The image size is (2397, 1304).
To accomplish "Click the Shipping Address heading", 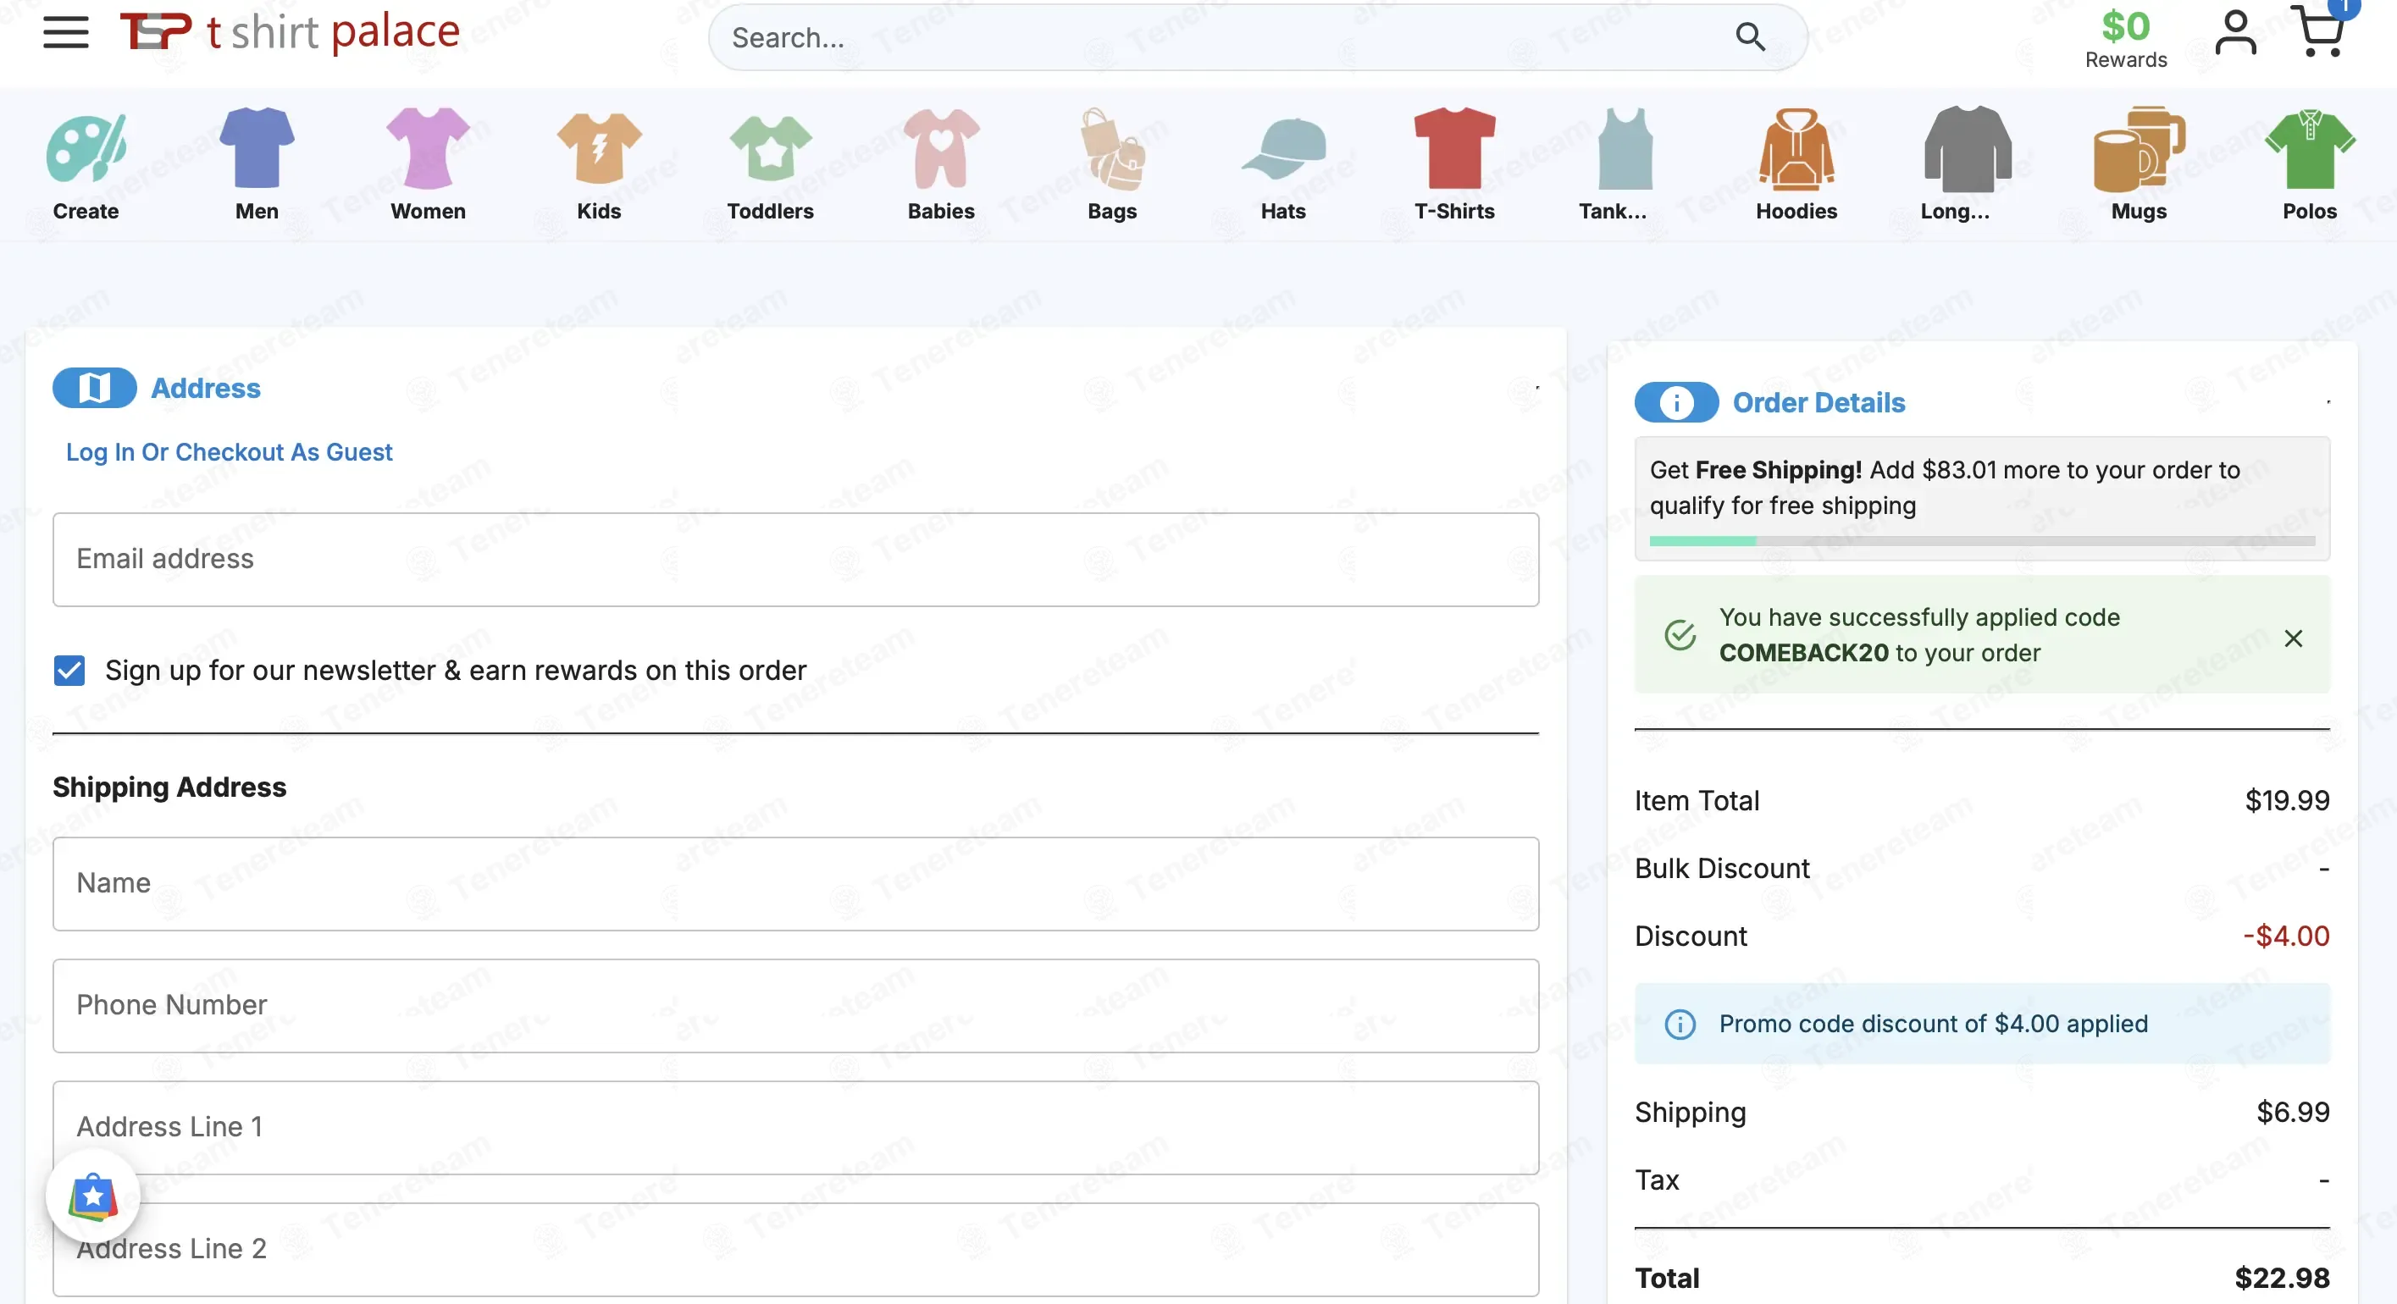I will [169, 787].
